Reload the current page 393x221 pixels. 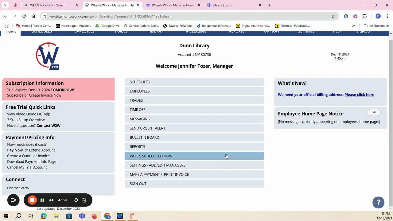pyautogui.click(x=24, y=16)
